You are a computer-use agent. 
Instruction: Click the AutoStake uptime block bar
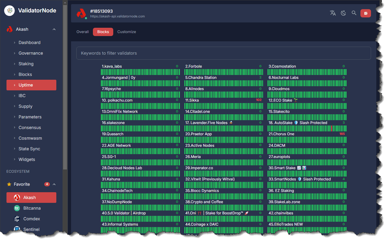pos(307,128)
